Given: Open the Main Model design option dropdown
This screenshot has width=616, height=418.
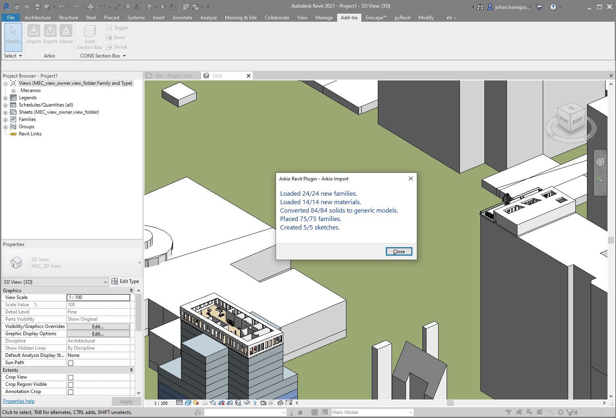Looking at the screenshot, I should (x=372, y=412).
